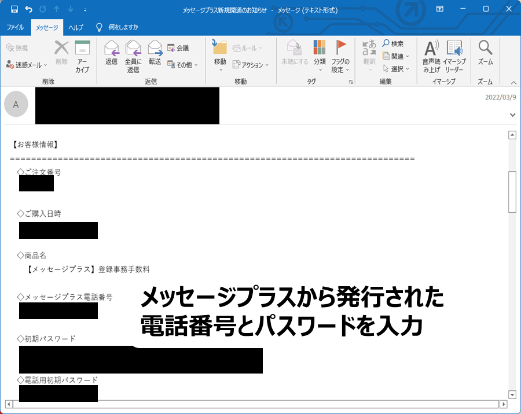Set a follow-up flag with フラグの設定
The image size is (521, 414).
pos(340,57)
